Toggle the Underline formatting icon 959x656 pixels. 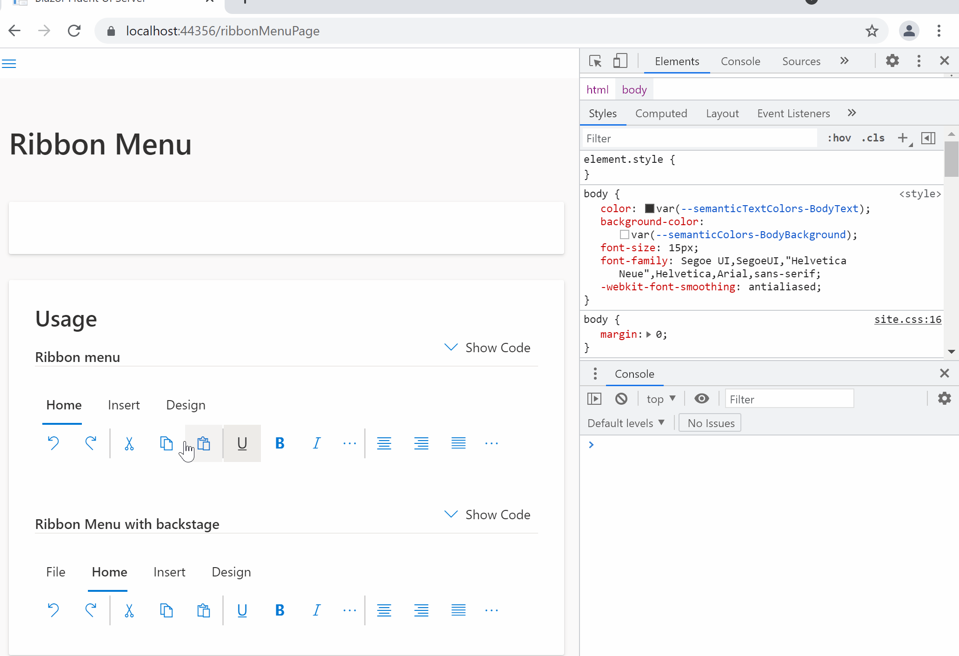coord(242,443)
